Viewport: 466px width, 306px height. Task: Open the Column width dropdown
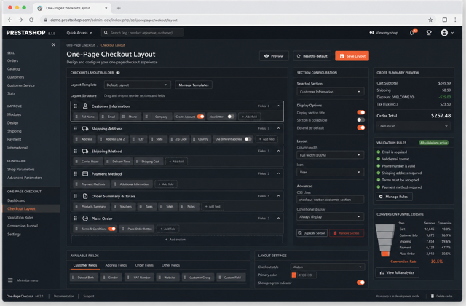330,155
